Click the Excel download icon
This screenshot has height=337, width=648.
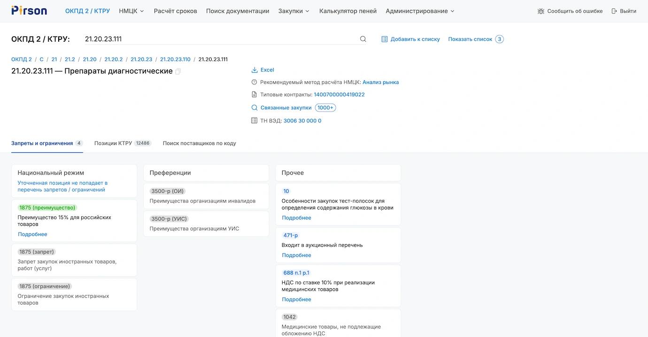(255, 70)
